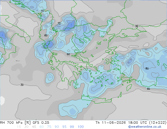This screenshot has height=129, width=167.
Task: Select the "GFS 0.25" model label
Action: coord(41,123)
